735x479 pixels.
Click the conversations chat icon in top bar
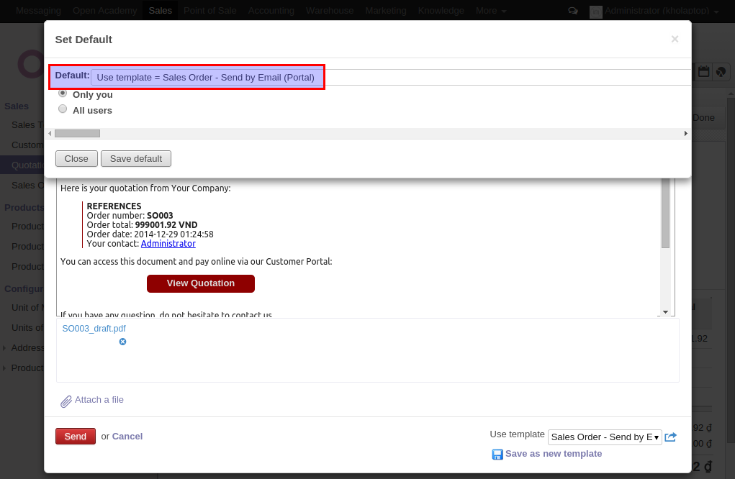tap(573, 11)
